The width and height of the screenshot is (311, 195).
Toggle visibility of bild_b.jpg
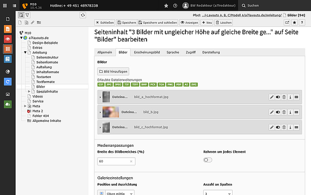tap(278, 112)
